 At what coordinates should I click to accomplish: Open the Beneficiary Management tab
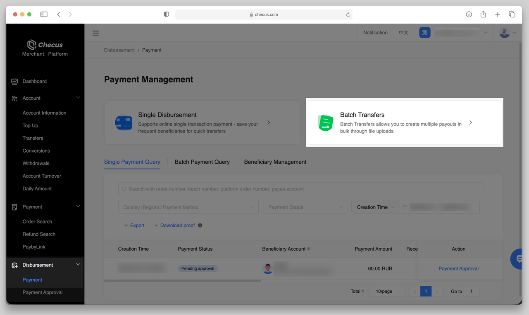pyautogui.click(x=275, y=162)
